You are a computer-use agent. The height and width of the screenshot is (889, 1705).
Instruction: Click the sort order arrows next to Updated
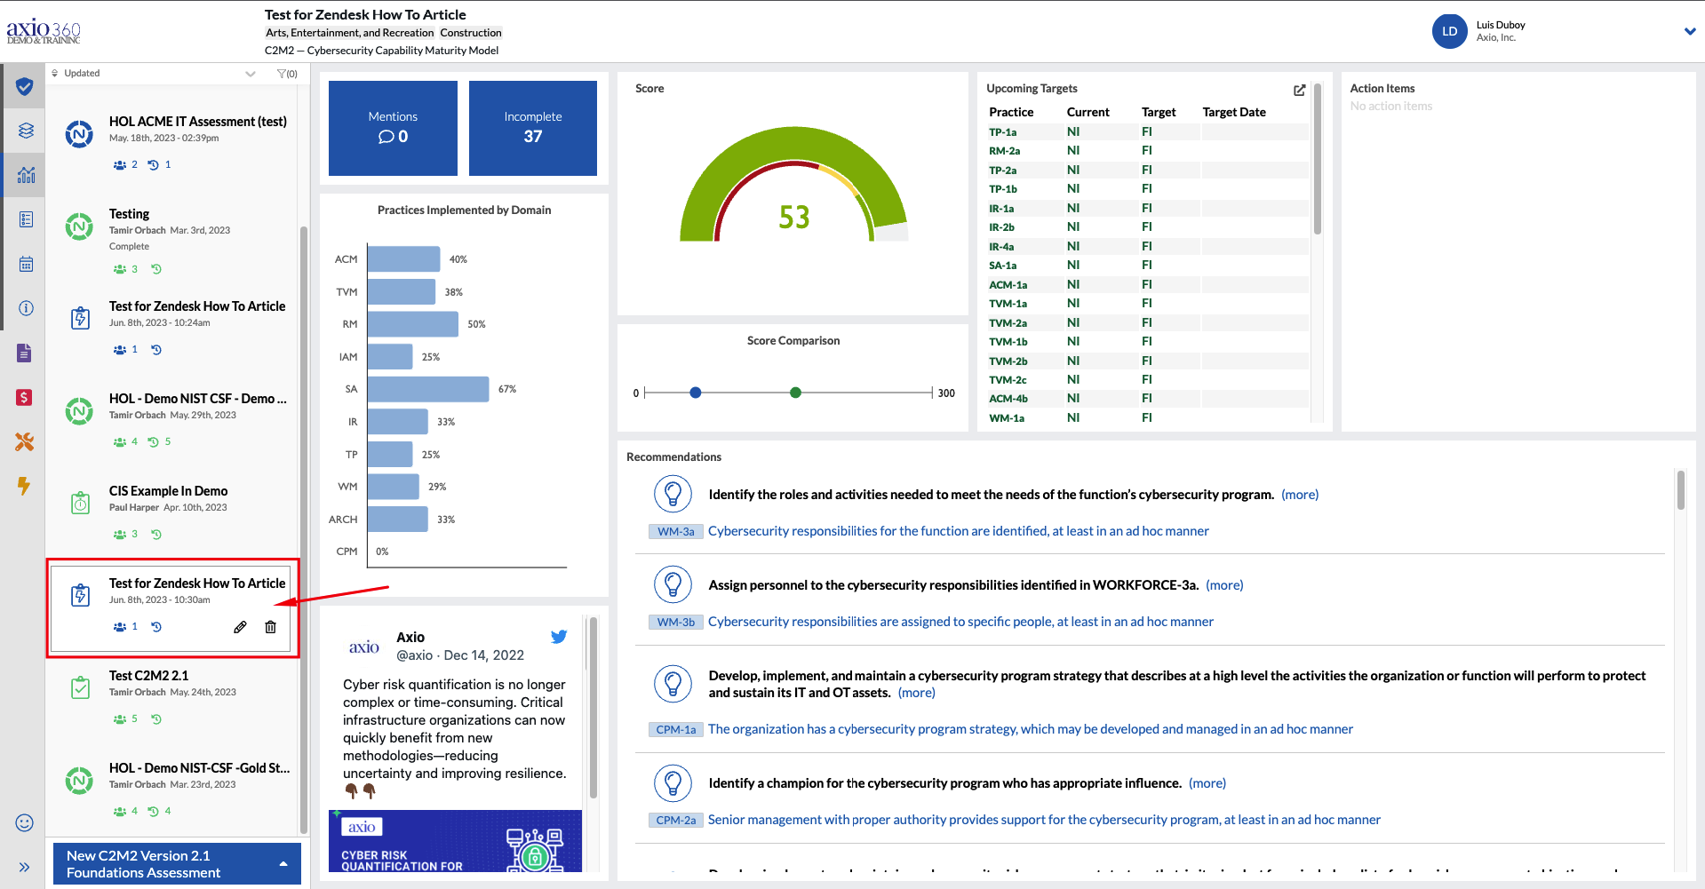pyautogui.click(x=54, y=73)
